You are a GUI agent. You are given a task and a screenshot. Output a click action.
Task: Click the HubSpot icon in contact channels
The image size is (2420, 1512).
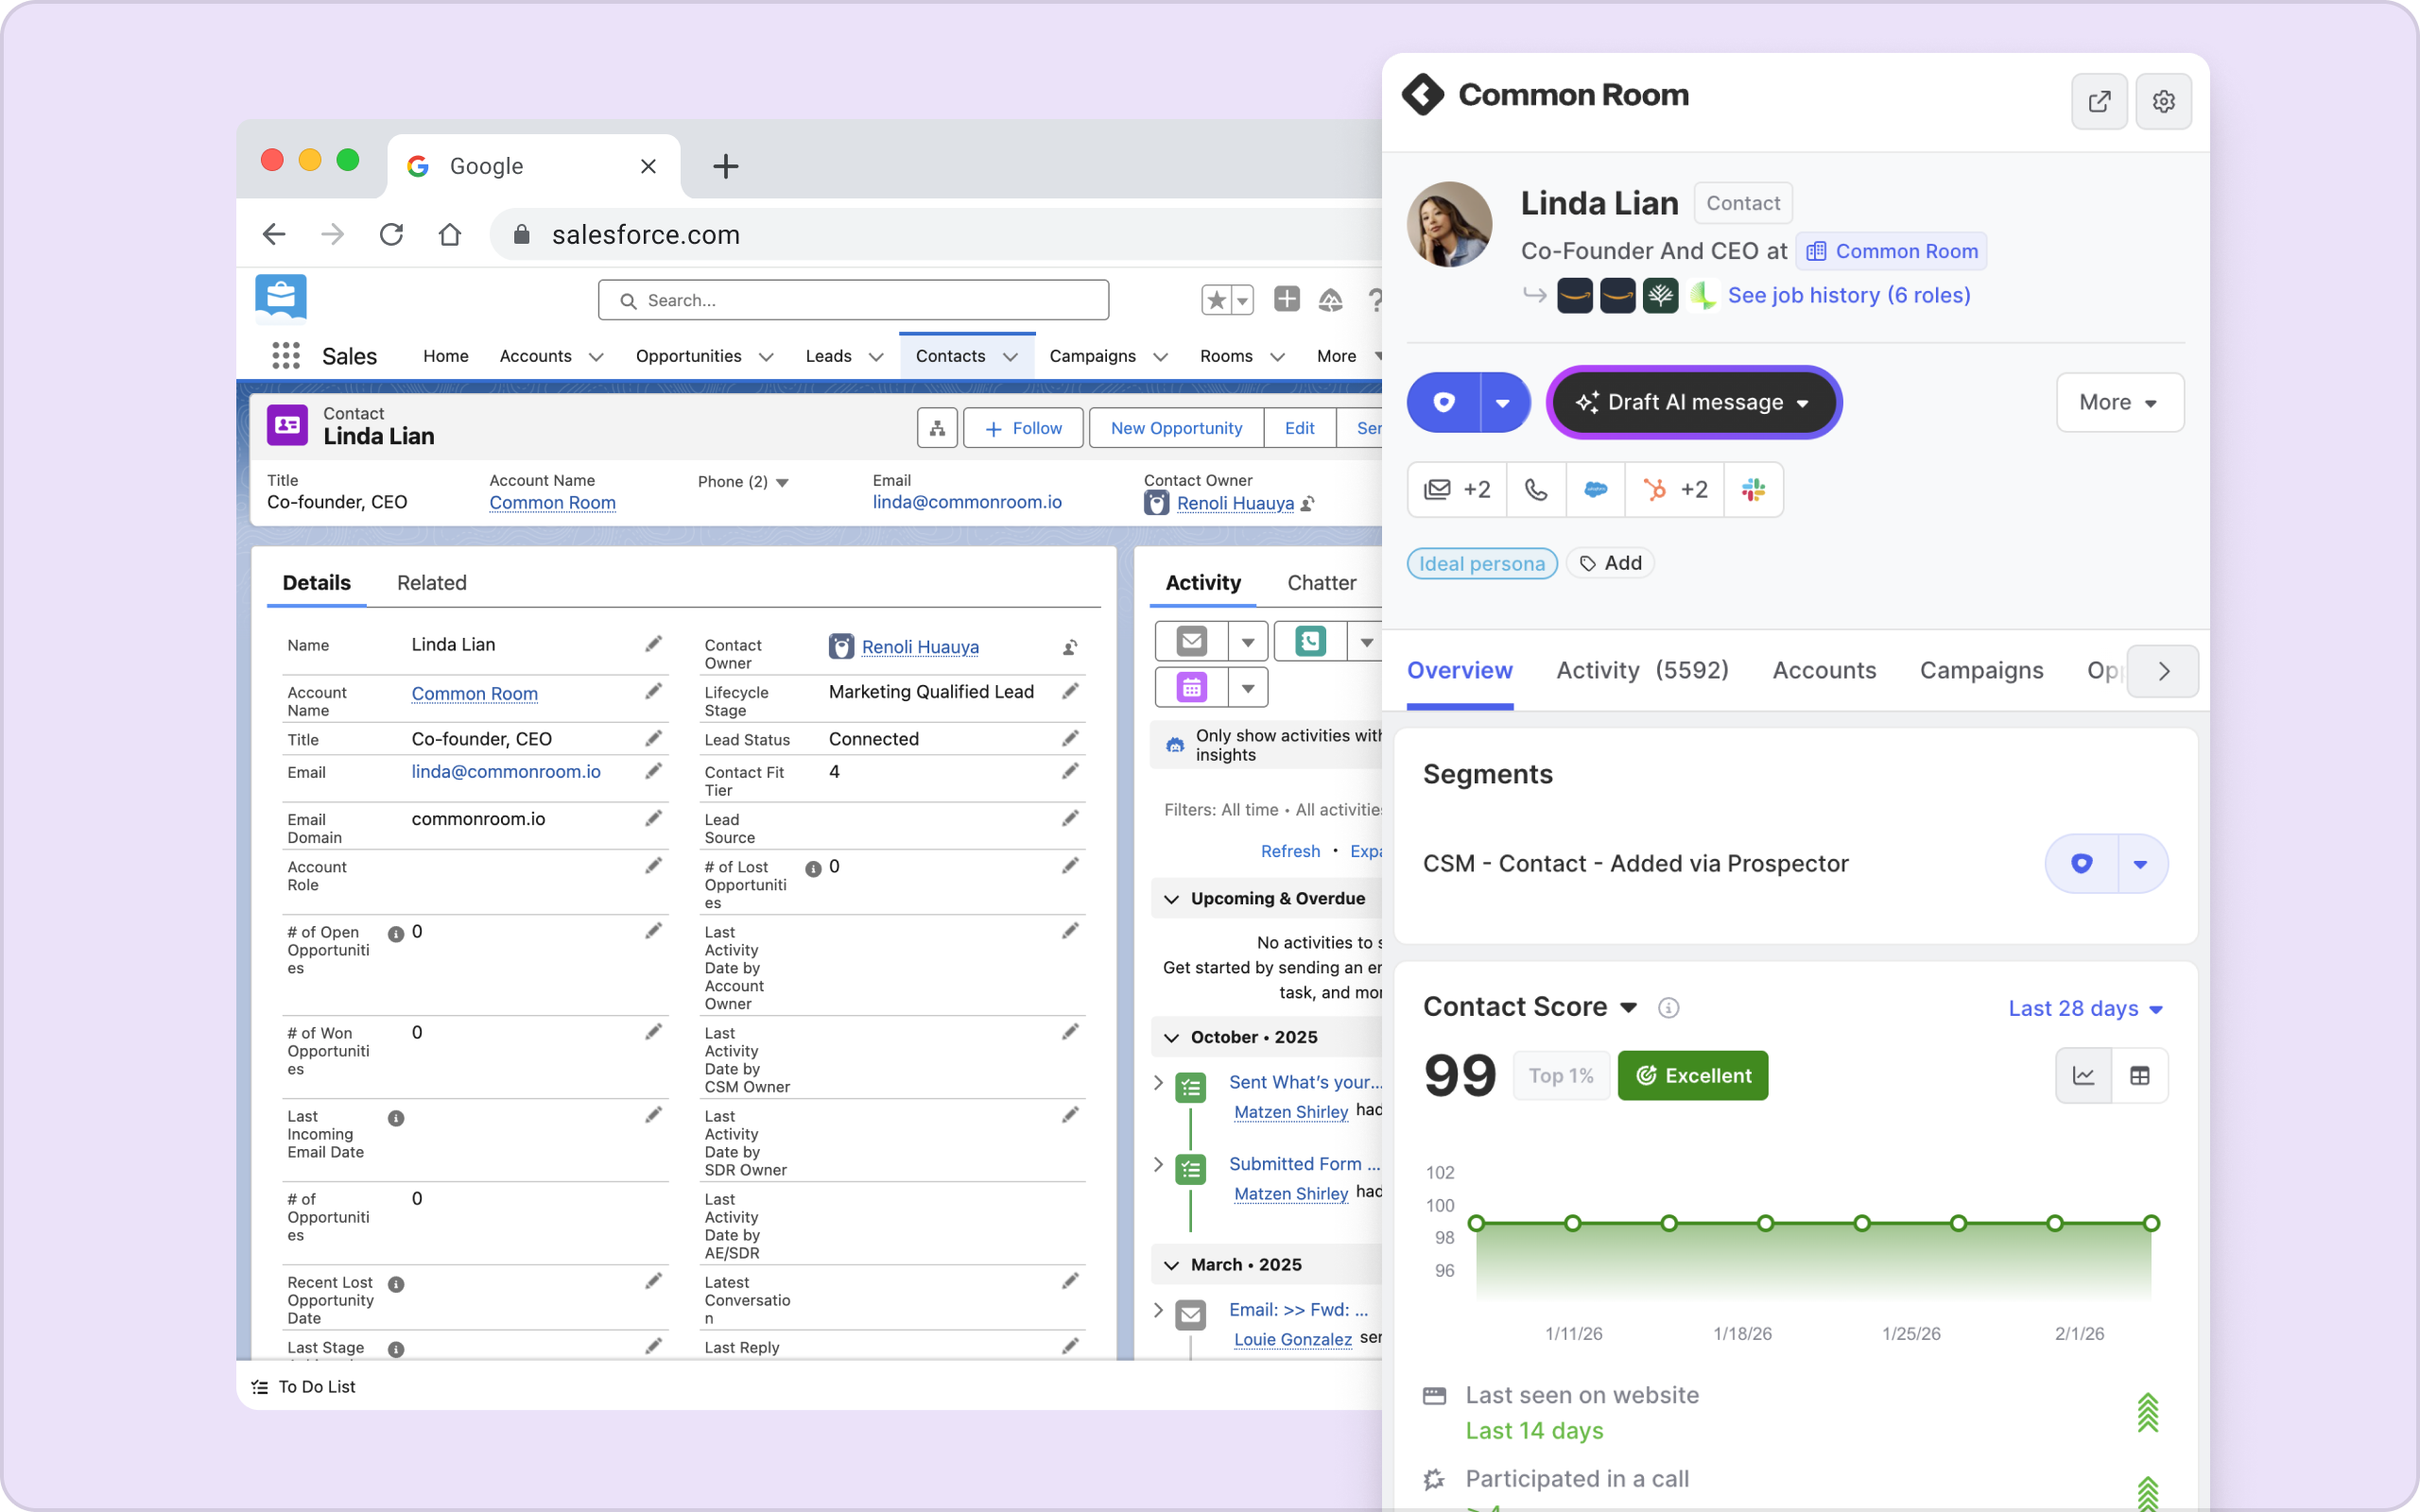tap(1655, 489)
